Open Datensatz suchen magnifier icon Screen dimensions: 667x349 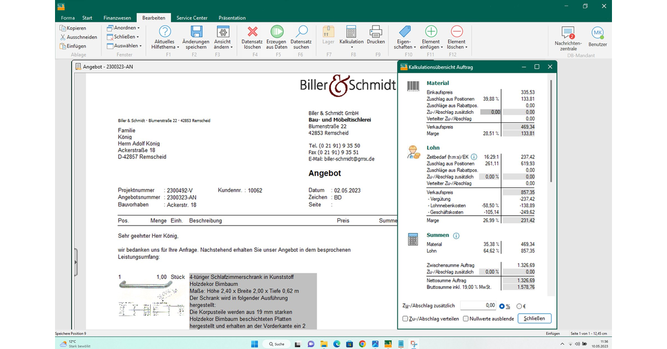pos(301,32)
